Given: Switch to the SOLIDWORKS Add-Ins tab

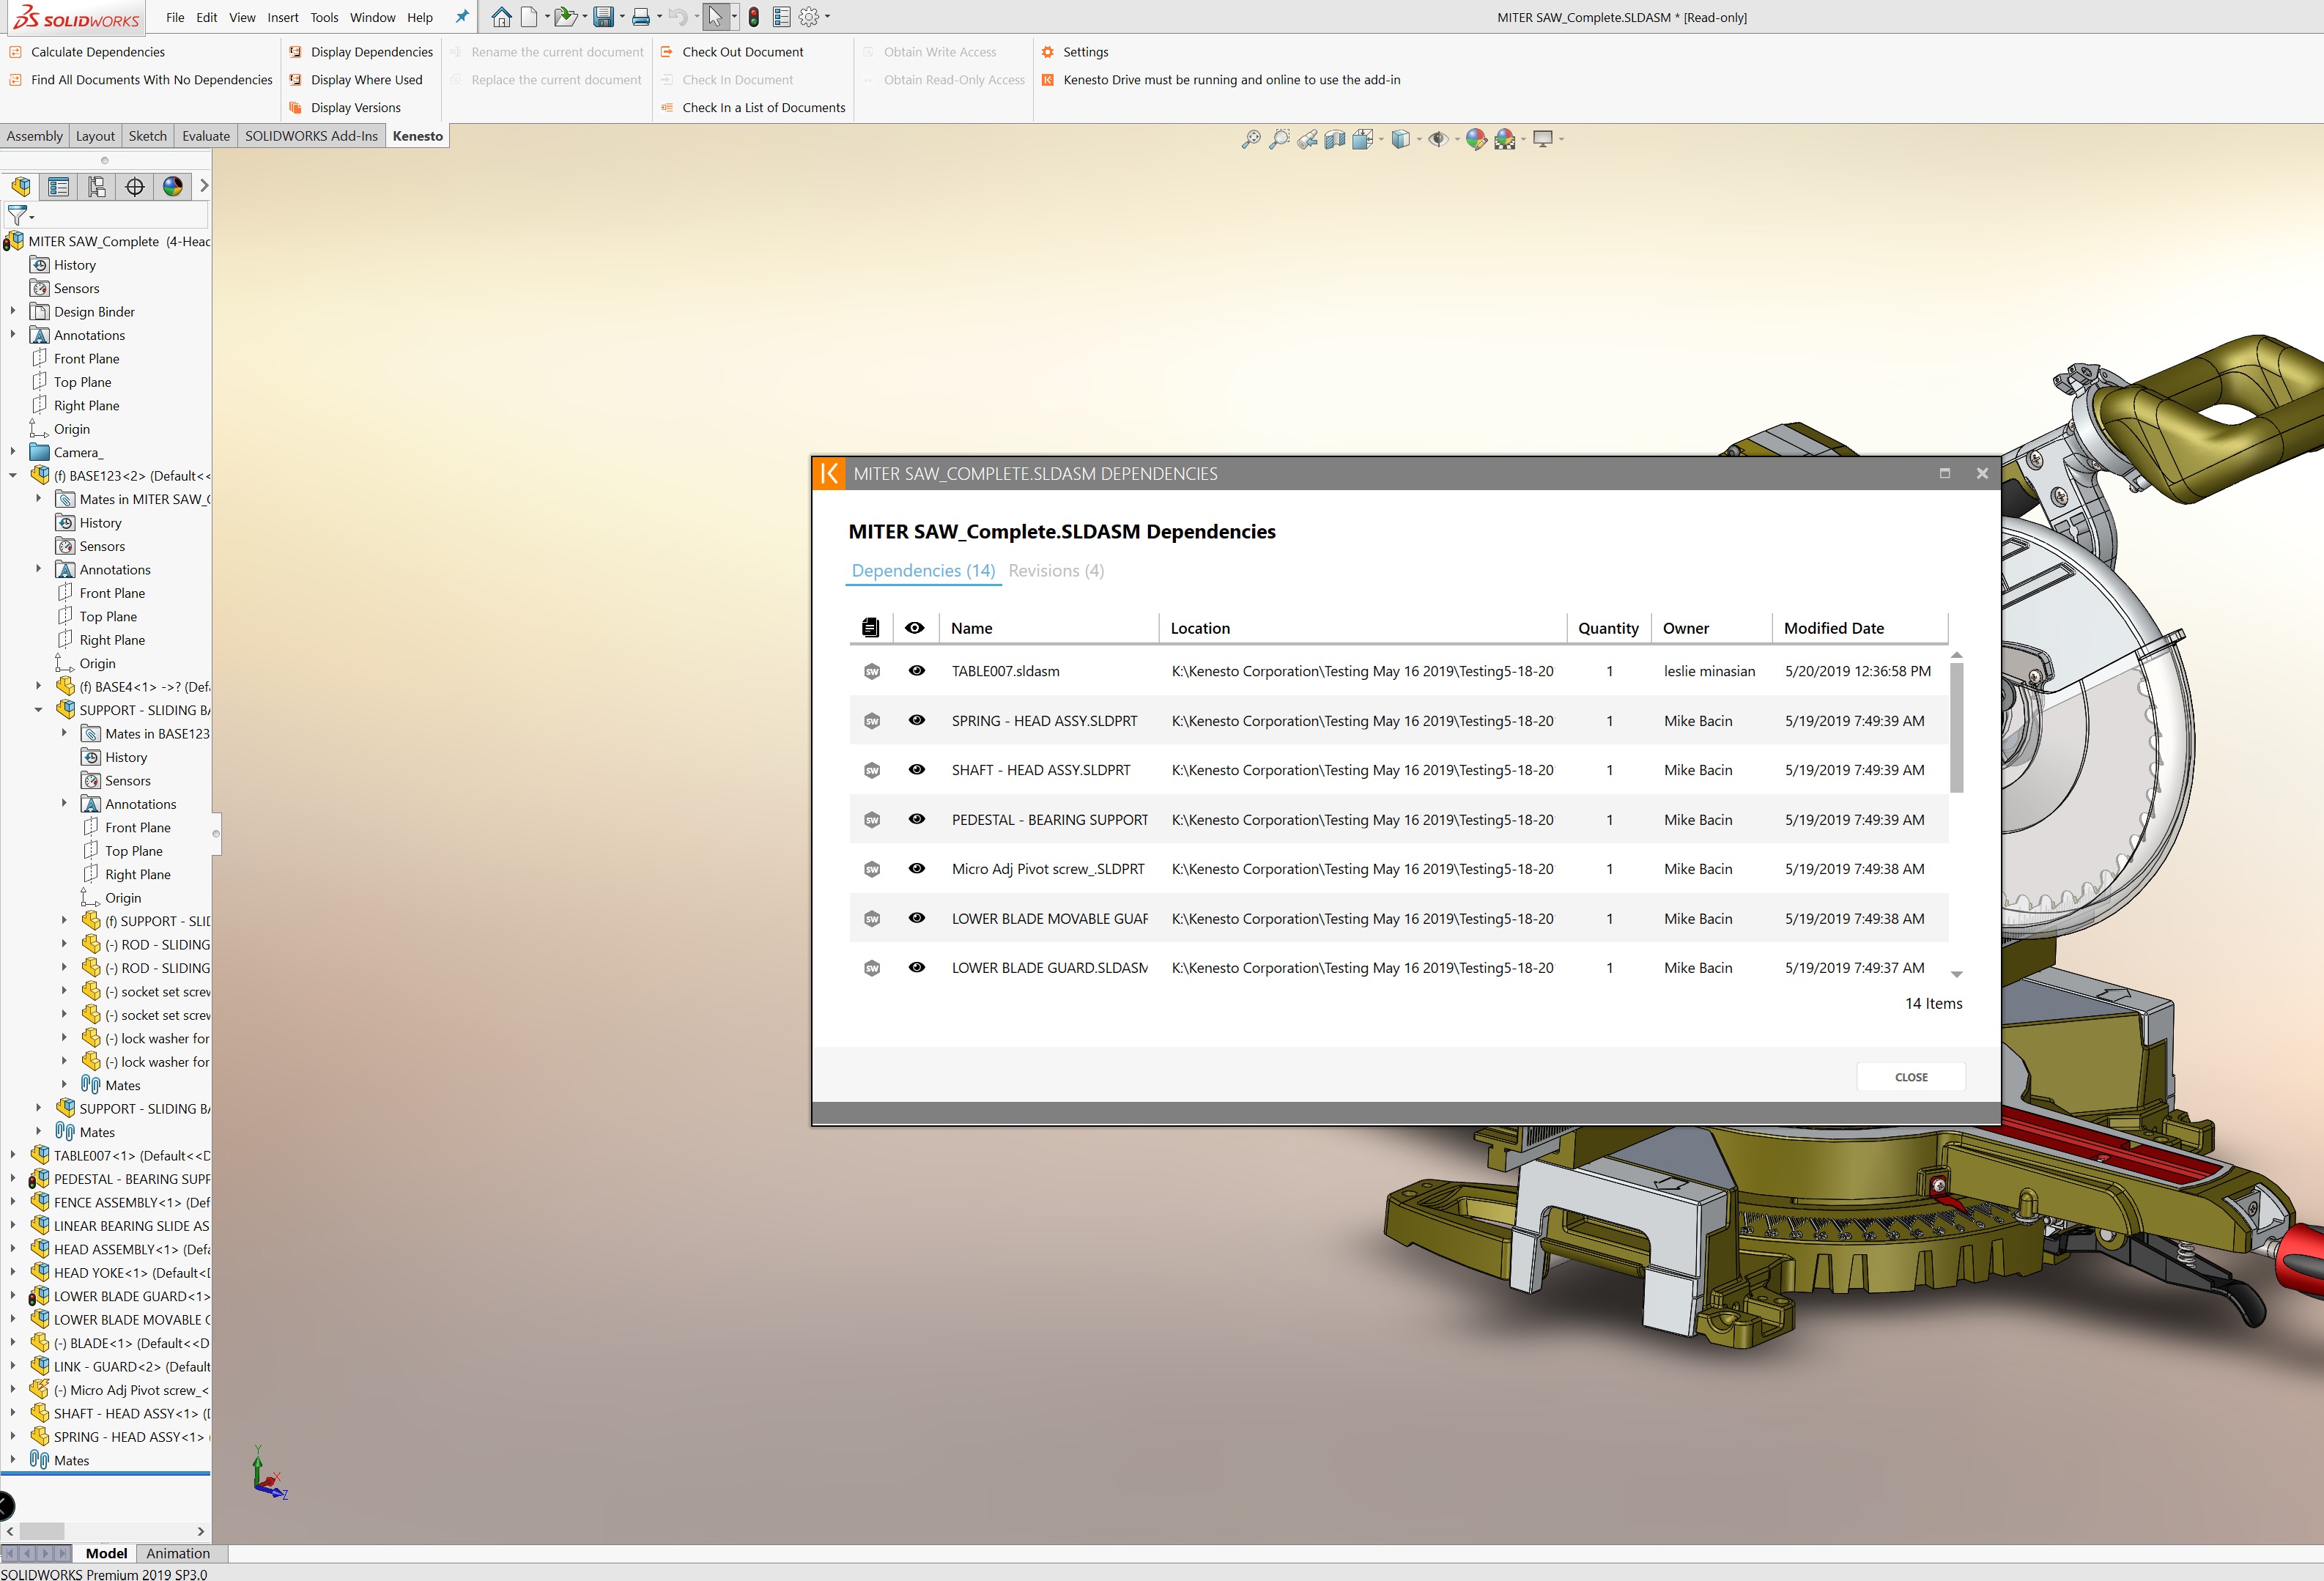Looking at the screenshot, I should (x=311, y=136).
